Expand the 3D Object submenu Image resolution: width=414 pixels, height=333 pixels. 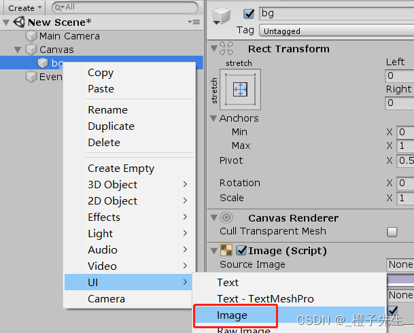click(x=128, y=184)
